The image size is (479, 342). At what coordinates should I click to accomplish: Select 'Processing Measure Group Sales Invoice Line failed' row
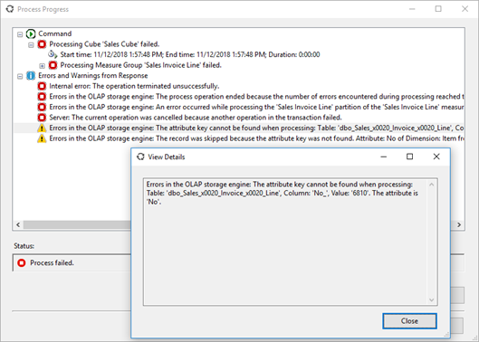(x=141, y=65)
